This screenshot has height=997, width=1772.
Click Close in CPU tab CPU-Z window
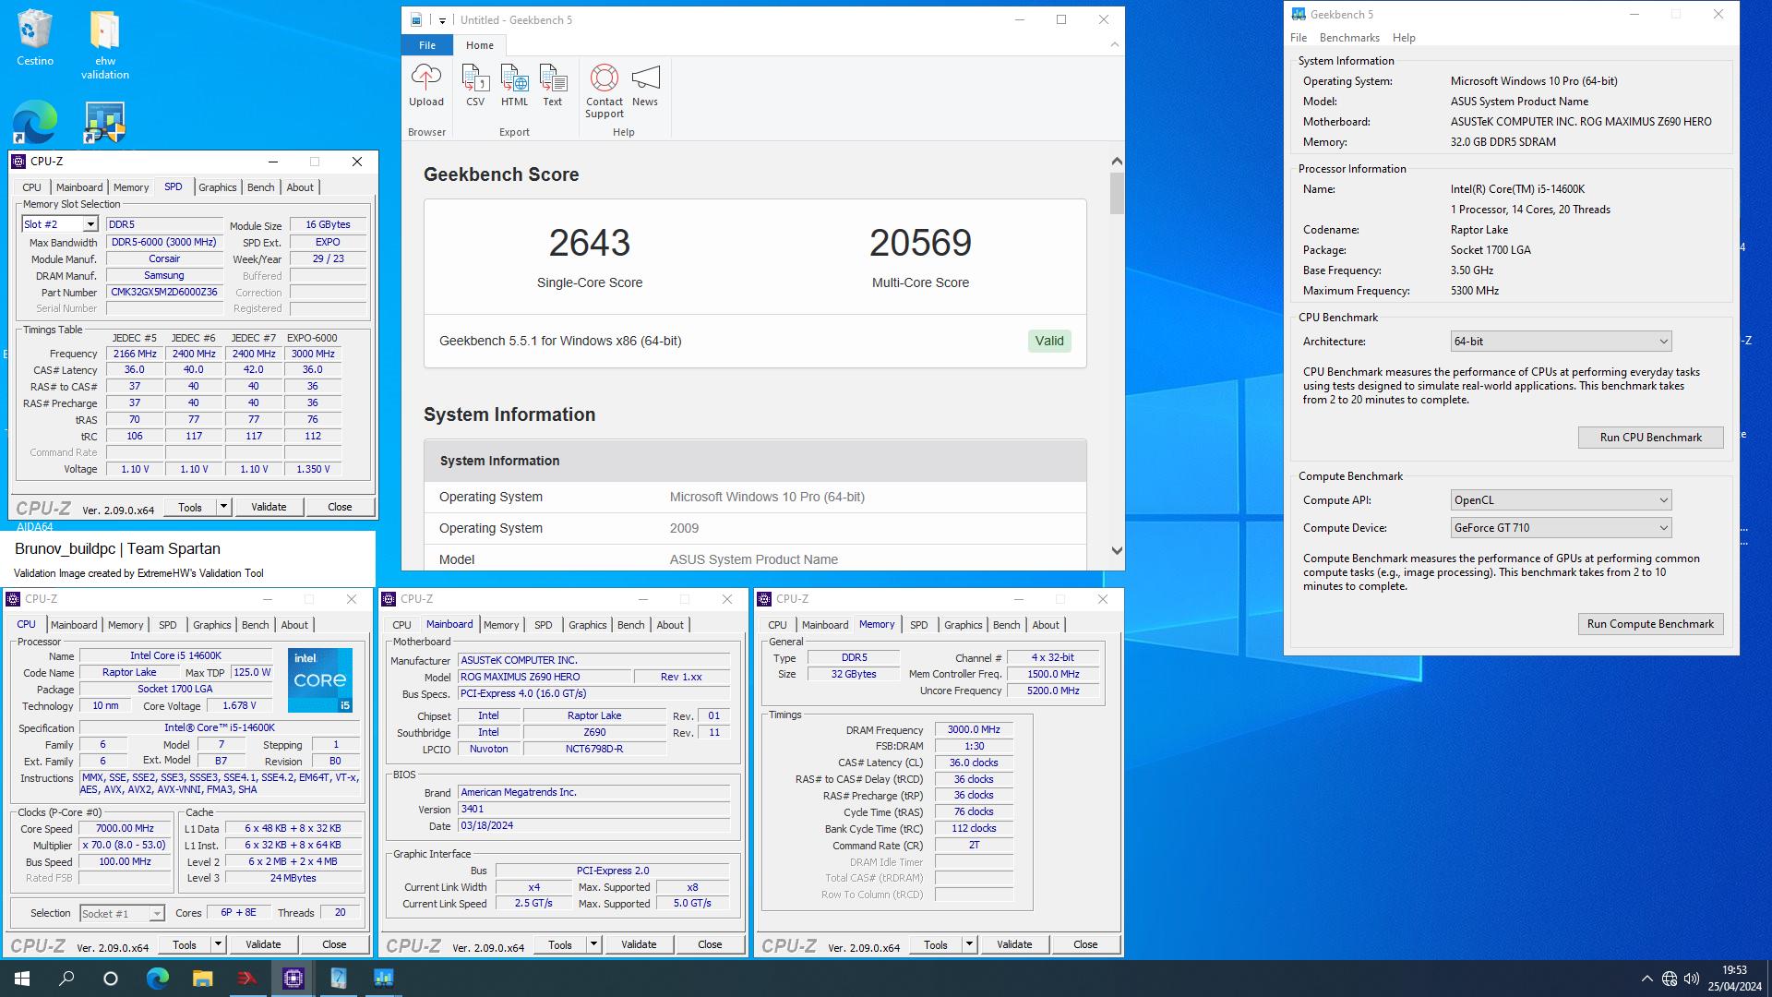click(334, 944)
